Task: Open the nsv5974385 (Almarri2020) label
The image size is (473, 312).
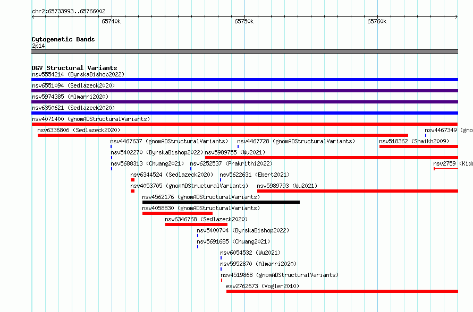Action: click(70, 97)
